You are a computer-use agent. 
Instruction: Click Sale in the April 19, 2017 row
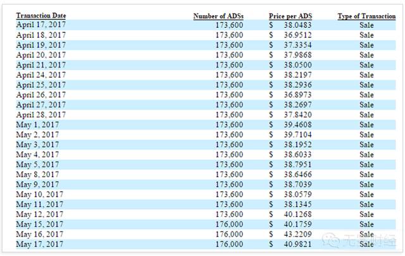pos(366,45)
